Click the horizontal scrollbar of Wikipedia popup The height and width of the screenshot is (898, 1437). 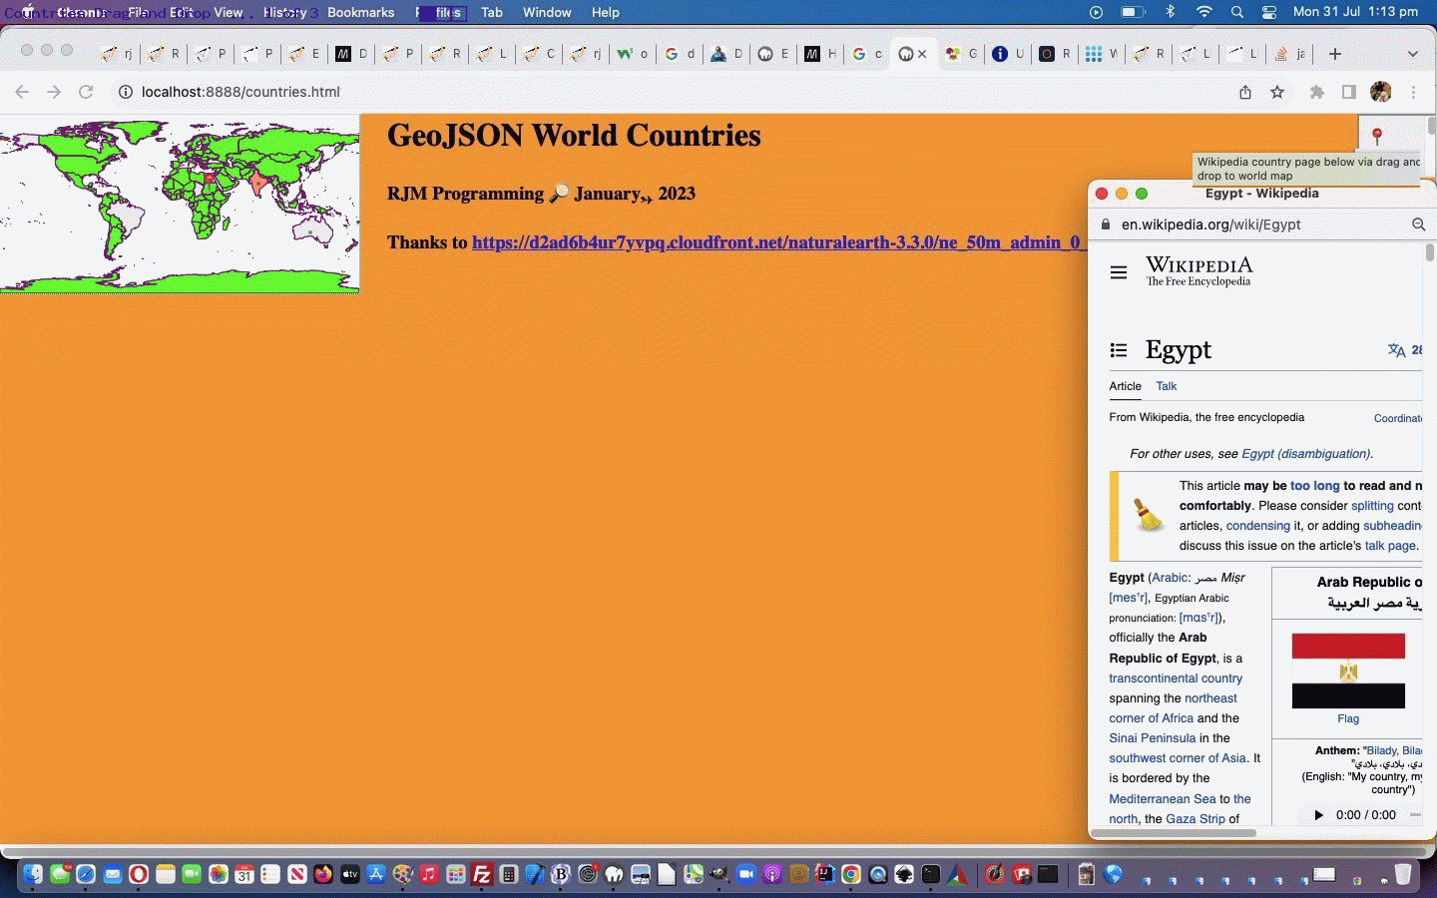pos(1174,832)
